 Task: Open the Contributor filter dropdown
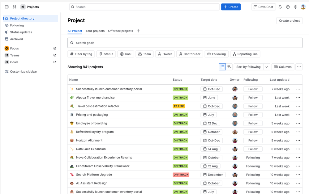[x=190, y=54]
